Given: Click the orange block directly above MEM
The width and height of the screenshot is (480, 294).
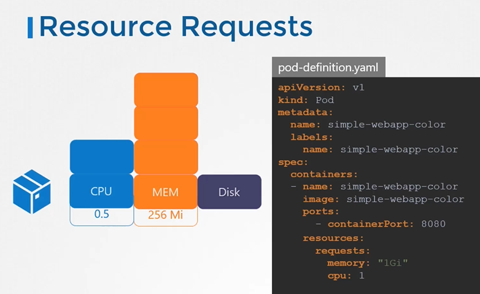Looking at the screenshot, I should click(x=166, y=157).
